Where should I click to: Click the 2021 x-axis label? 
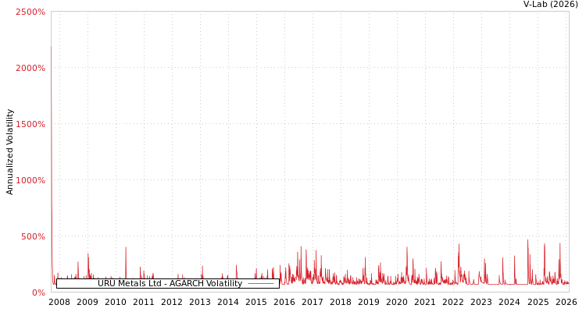point(425,302)
